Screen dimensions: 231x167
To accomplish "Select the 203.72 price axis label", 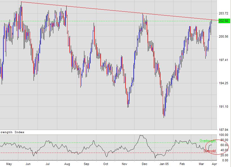I will (x=223, y=13).
